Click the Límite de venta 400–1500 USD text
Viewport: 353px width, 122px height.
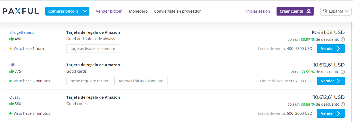[285, 49]
